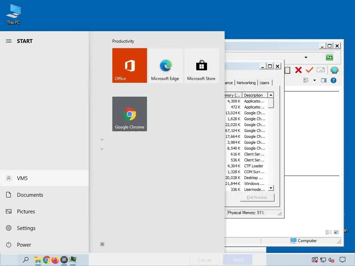Select the Google Chrome row with 22,020 K
This screenshot has height=266, width=355.
[x=246, y=125]
